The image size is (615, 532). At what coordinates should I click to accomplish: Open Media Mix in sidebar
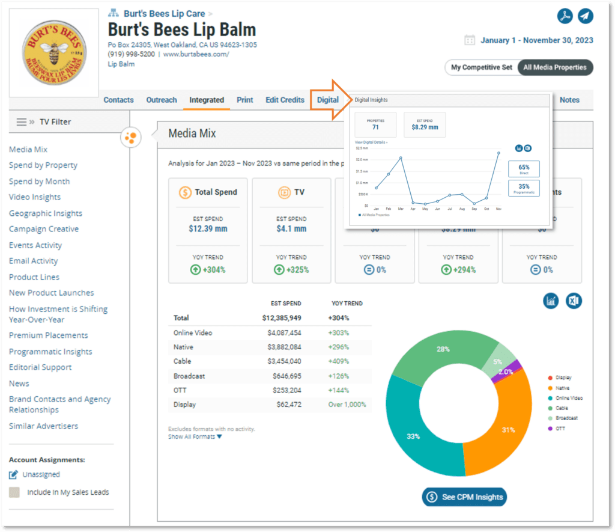click(28, 150)
